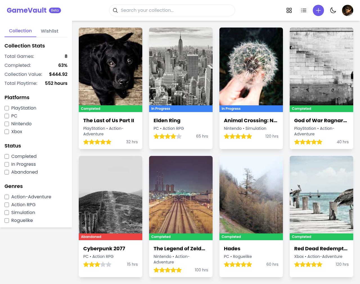Open the user profile avatar
Viewport: 360px width, 284px height.
(348, 10)
